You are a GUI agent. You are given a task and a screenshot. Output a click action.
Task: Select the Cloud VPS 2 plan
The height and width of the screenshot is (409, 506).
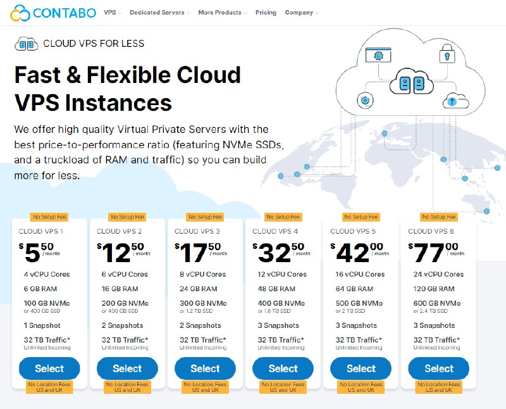[x=128, y=368]
